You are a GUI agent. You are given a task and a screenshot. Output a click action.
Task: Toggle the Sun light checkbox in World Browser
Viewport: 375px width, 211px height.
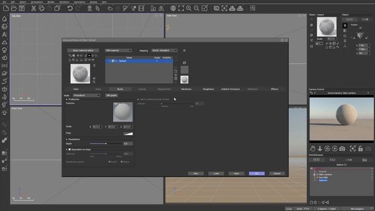point(318,178)
